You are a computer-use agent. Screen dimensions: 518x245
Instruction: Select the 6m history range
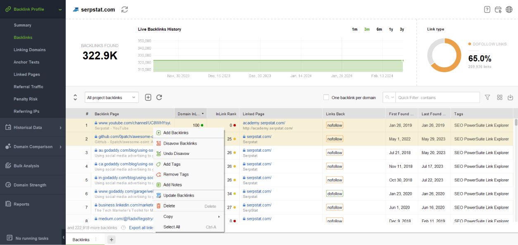tap(379, 29)
